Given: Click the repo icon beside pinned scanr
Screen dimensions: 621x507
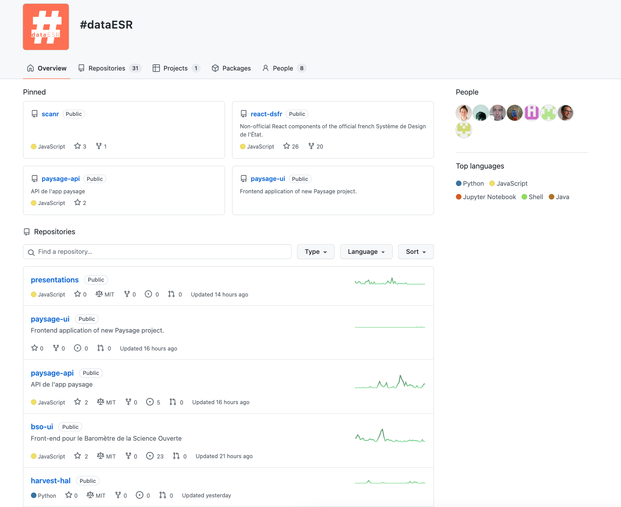Looking at the screenshot, I should click(x=34, y=114).
